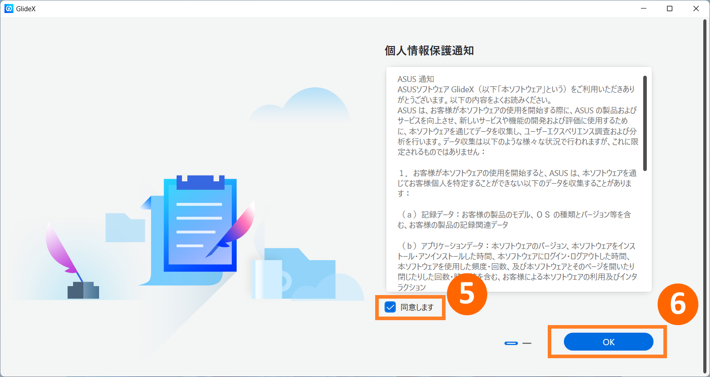Click the ASUS 通知 line in notice text
Screen dimensions: 710x377
[x=416, y=79]
